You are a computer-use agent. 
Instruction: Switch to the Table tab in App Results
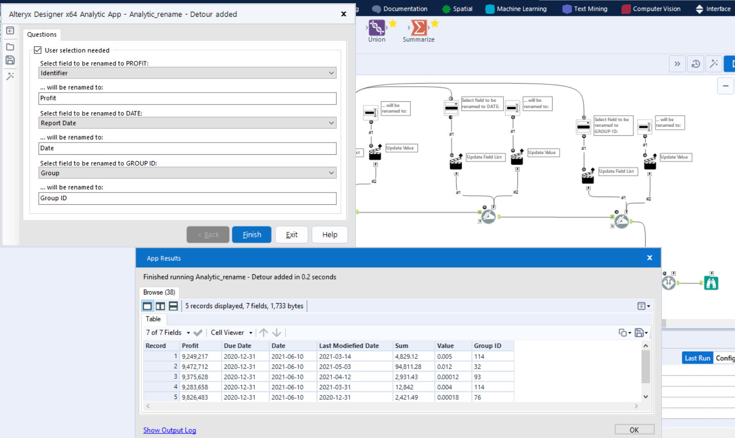point(153,319)
